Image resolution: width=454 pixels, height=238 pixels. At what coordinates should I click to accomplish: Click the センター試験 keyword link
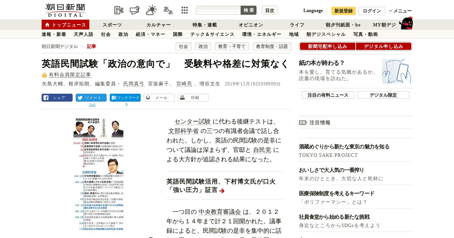pyautogui.click(x=192, y=122)
